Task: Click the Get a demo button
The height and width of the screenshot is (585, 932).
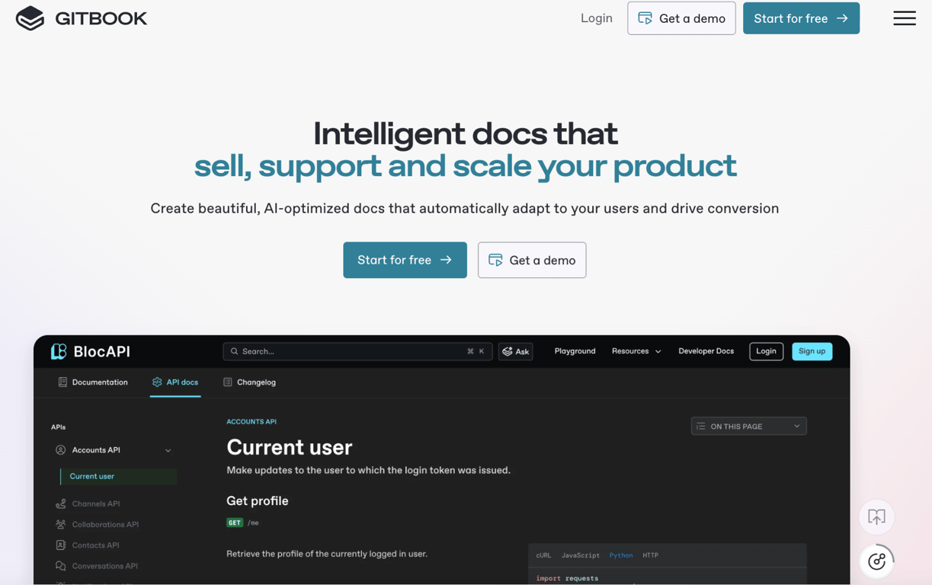Action: (531, 260)
